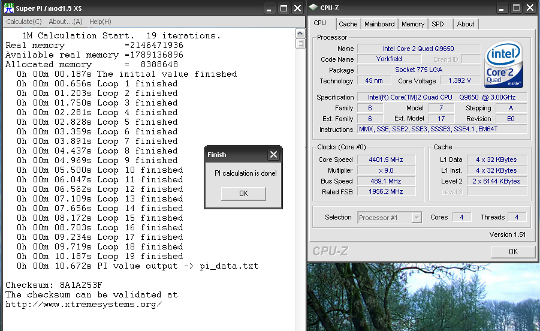This screenshot has width=540, height=331.
Task: Click the Core Voltage value 1.392 V
Action: pos(460,80)
